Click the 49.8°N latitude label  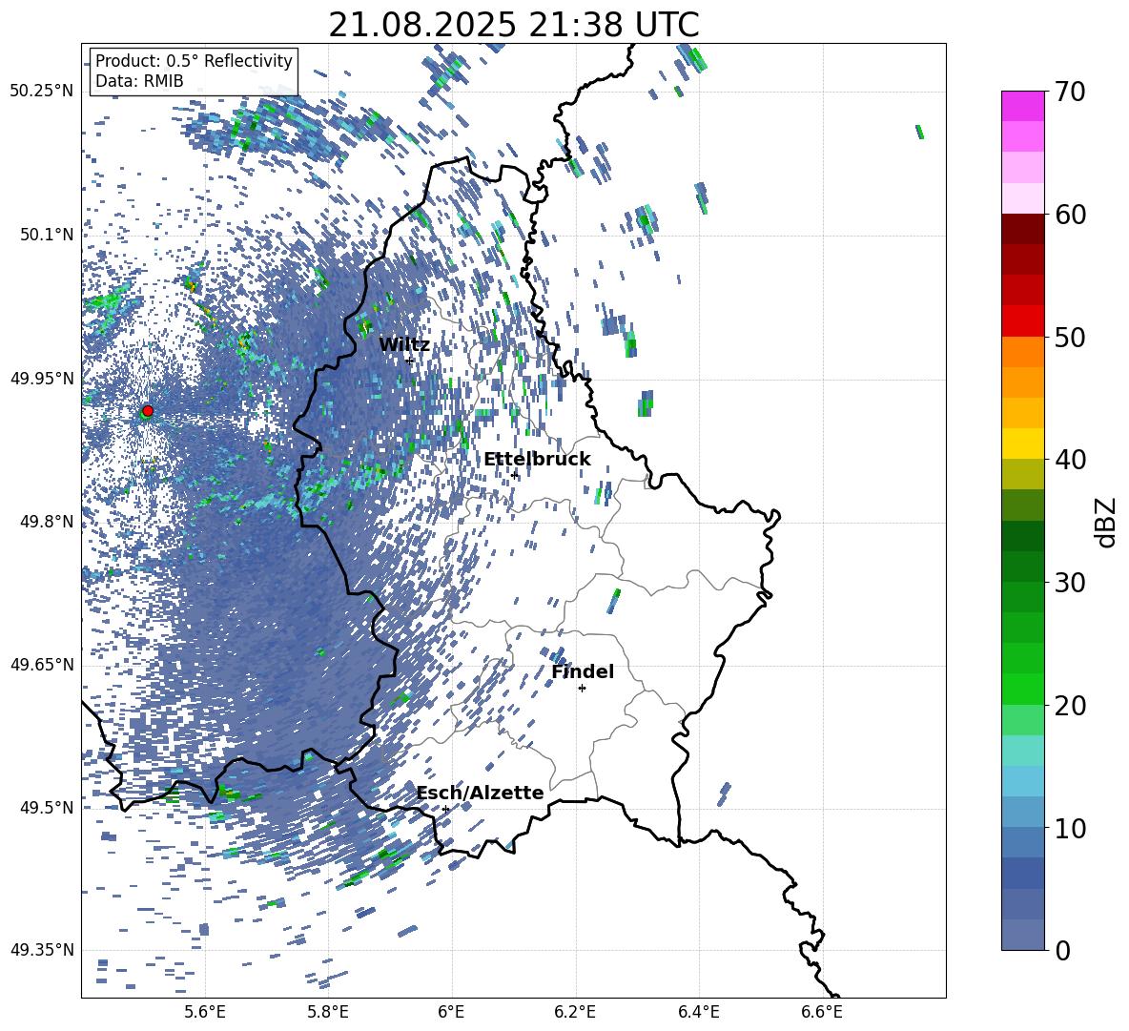(46, 521)
